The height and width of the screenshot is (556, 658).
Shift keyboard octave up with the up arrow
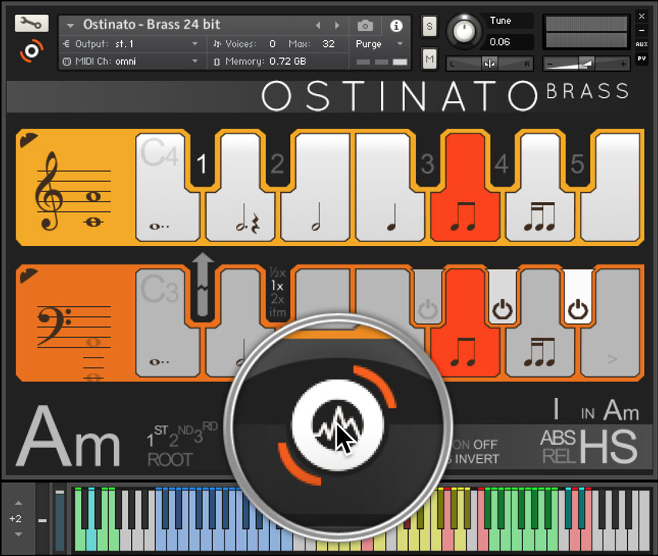tap(19, 503)
